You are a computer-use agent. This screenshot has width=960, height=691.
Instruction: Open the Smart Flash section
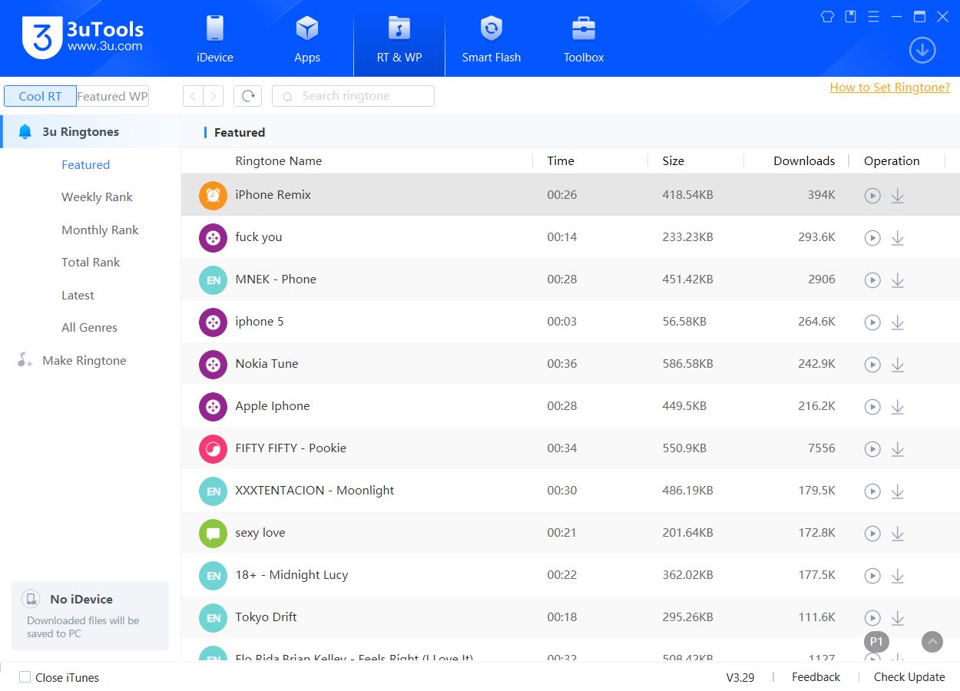coord(492,38)
